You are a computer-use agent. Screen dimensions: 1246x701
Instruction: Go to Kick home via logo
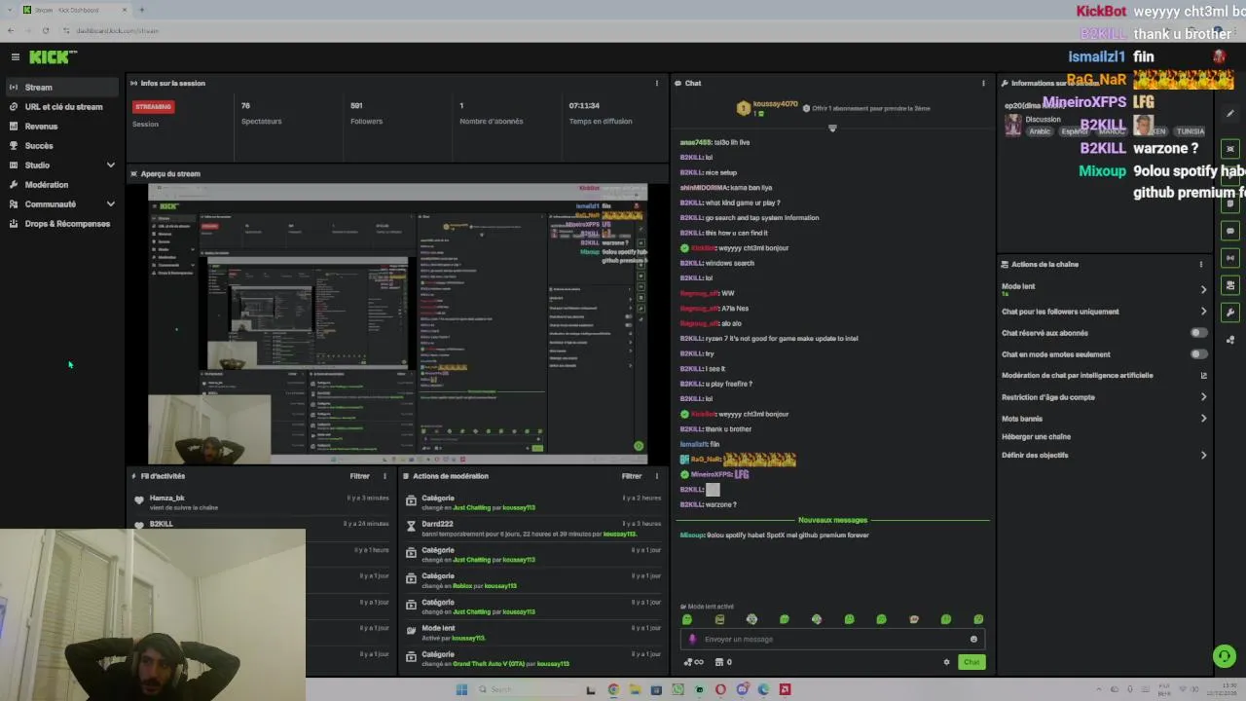coord(54,57)
